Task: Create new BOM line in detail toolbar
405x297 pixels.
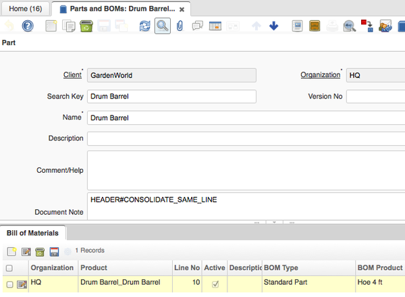Action: (x=11, y=251)
